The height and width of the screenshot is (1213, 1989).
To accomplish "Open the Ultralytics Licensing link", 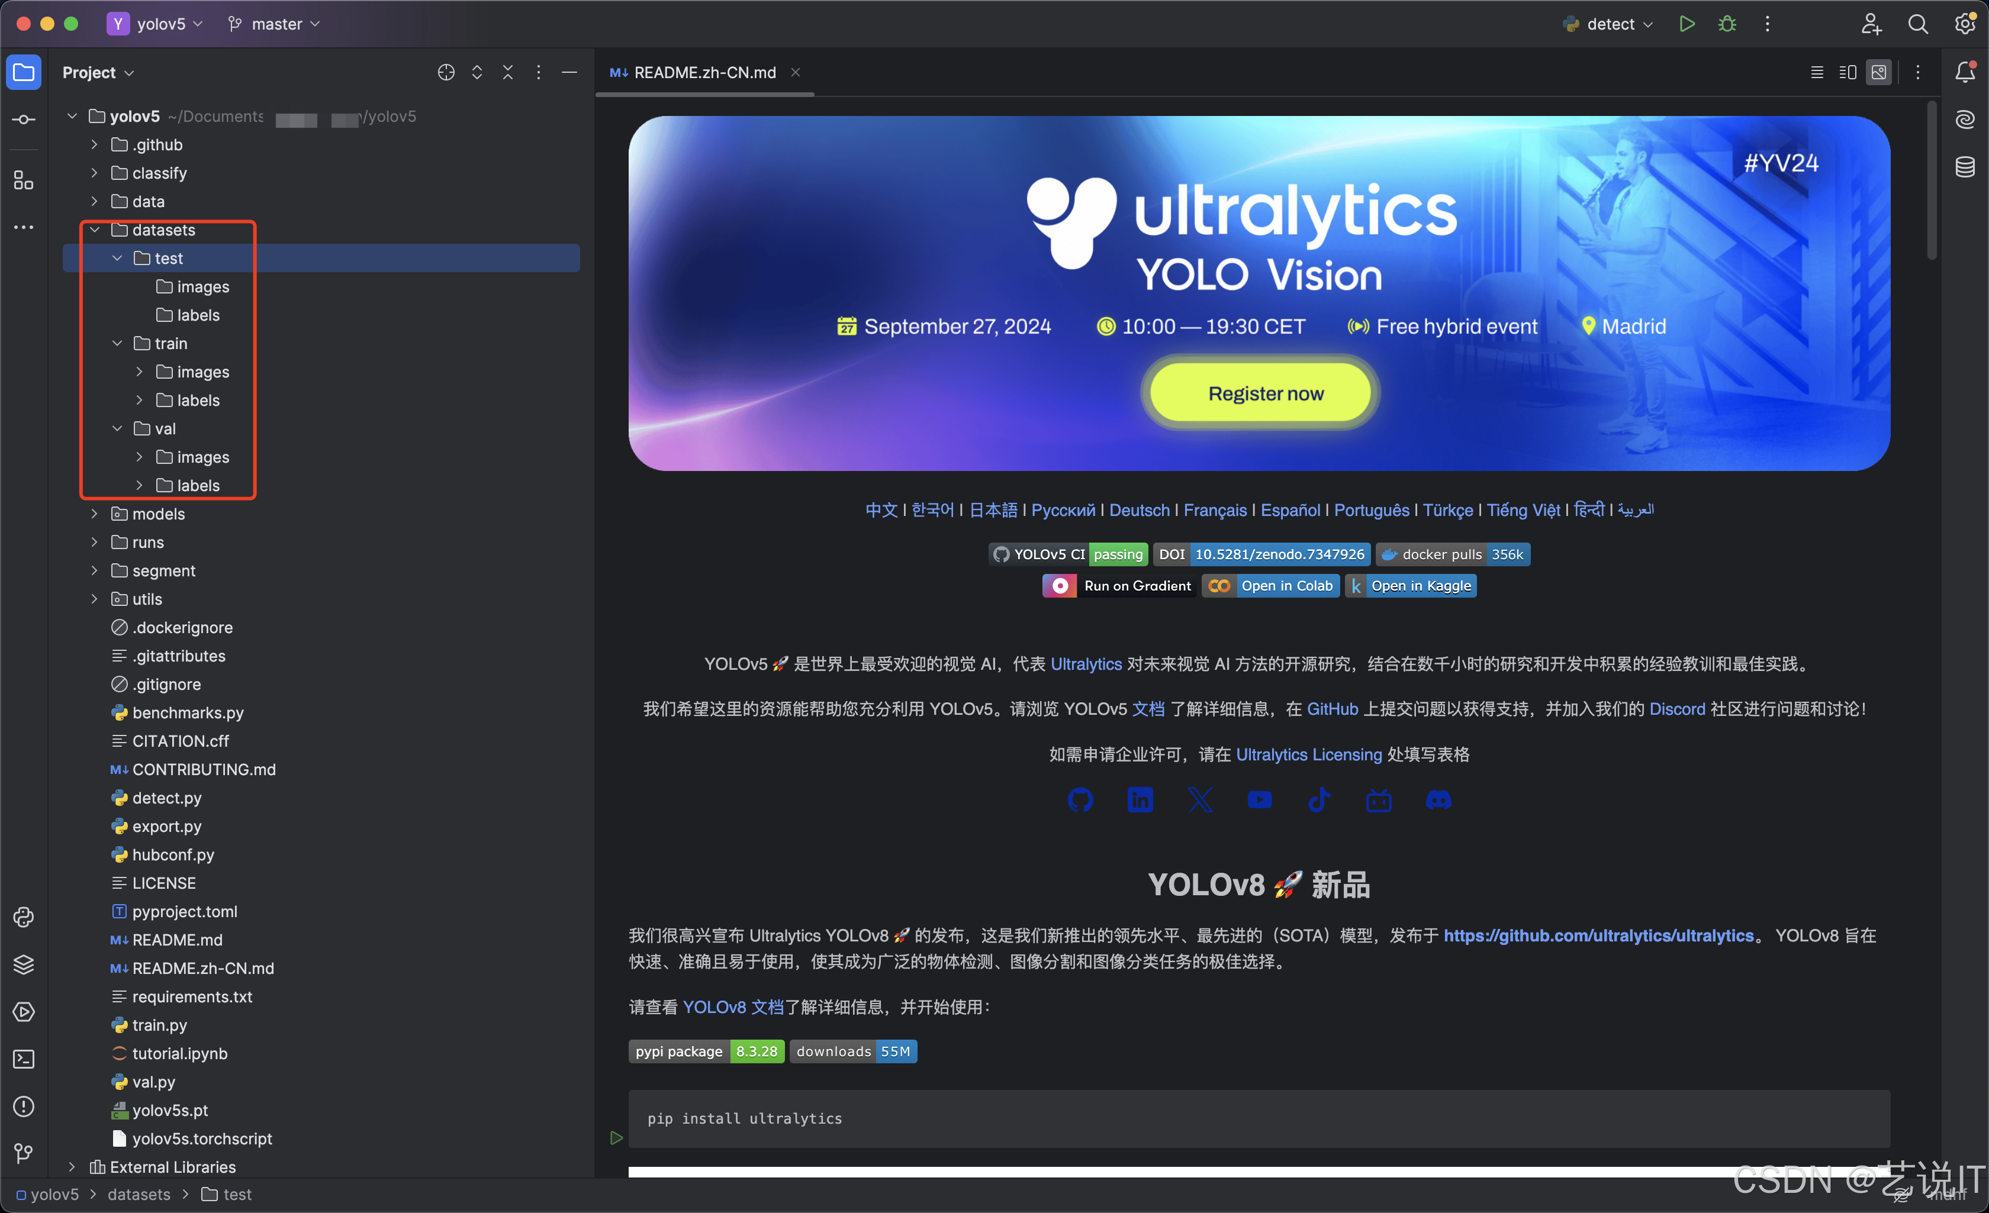I will (x=1308, y=754).
